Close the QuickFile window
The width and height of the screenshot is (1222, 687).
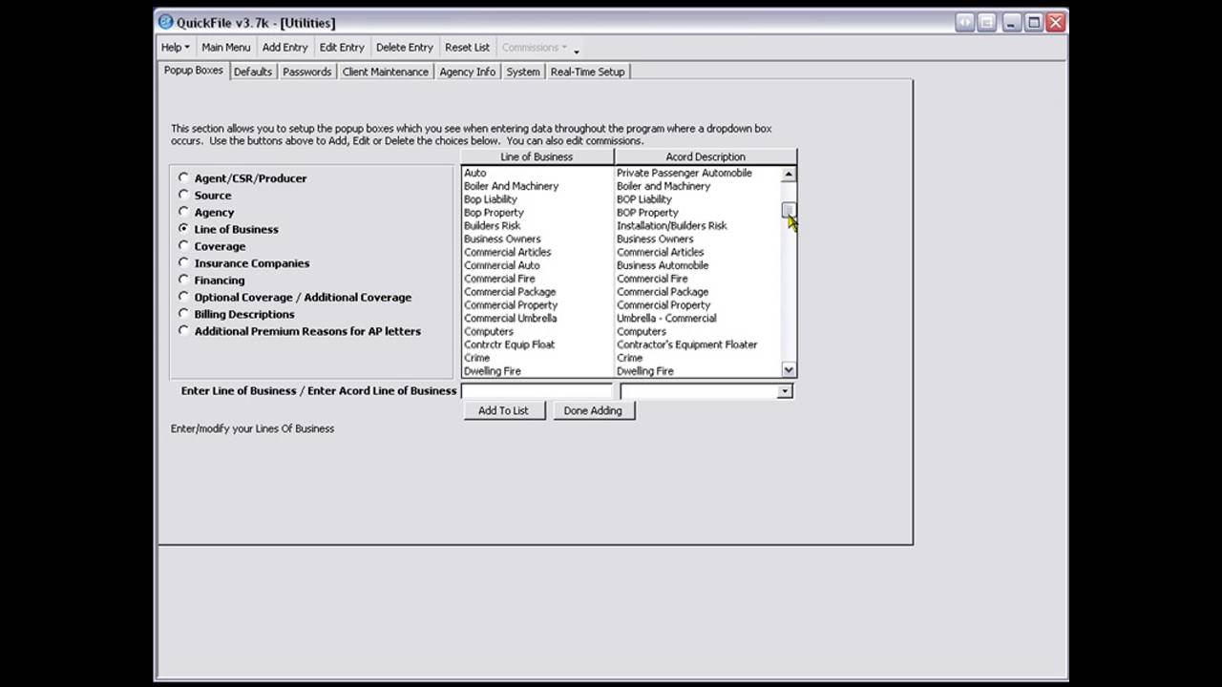(x=1056, y=22)
